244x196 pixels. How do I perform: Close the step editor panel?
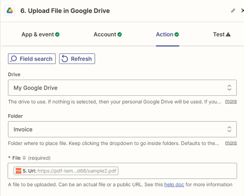coord(242,11)
